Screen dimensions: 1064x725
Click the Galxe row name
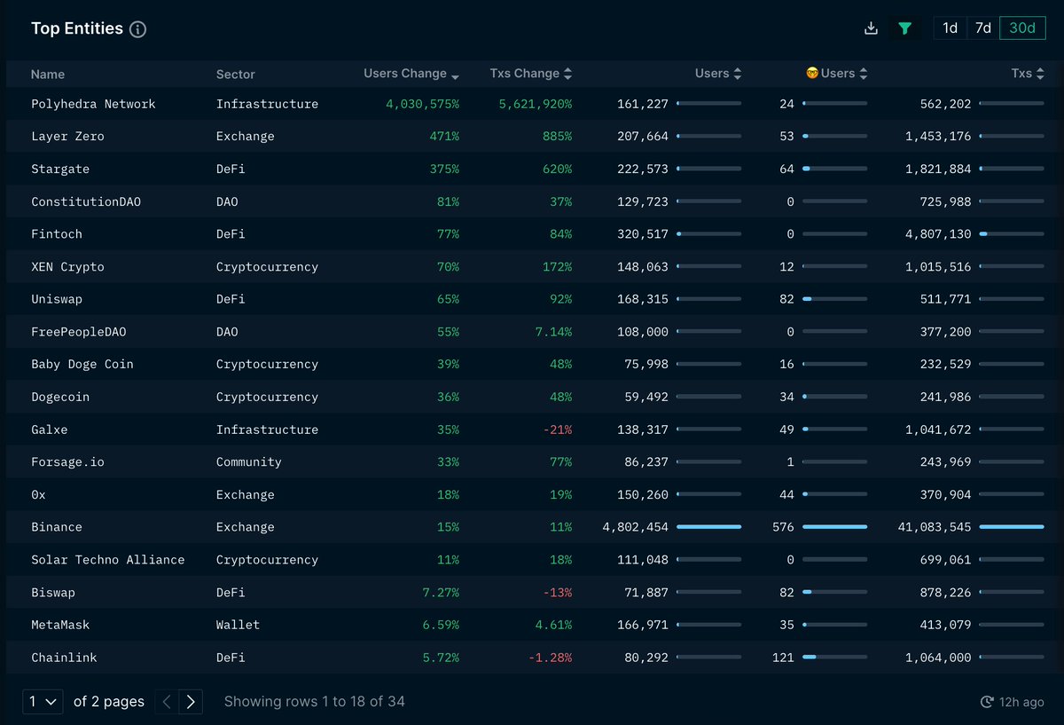50,429
